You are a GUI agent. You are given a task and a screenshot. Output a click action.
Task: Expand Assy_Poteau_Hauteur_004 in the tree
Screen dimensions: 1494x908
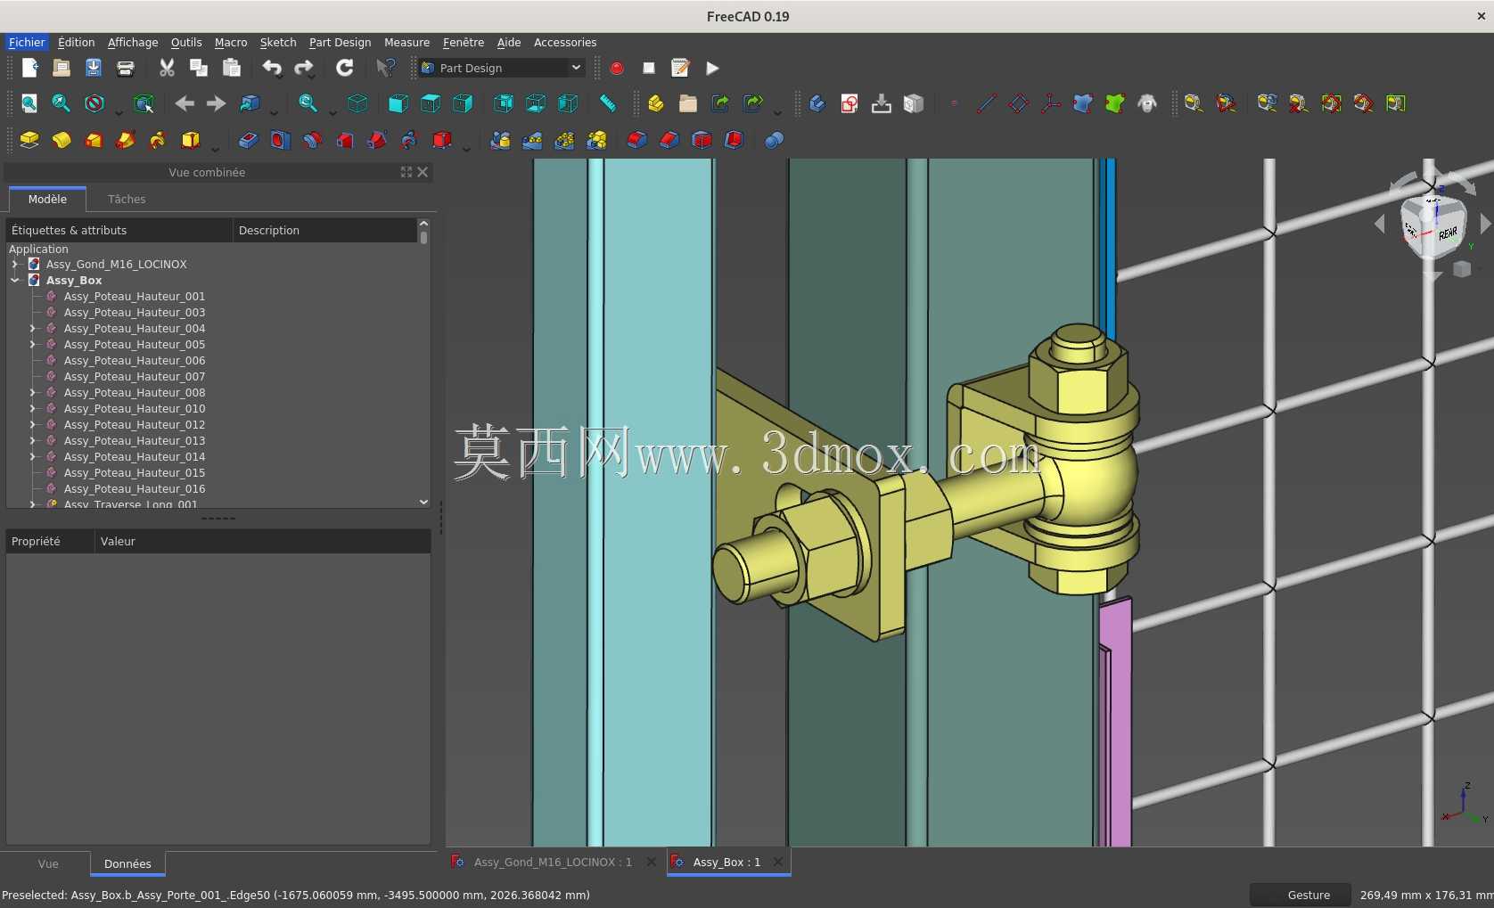(x=33, y=329)
